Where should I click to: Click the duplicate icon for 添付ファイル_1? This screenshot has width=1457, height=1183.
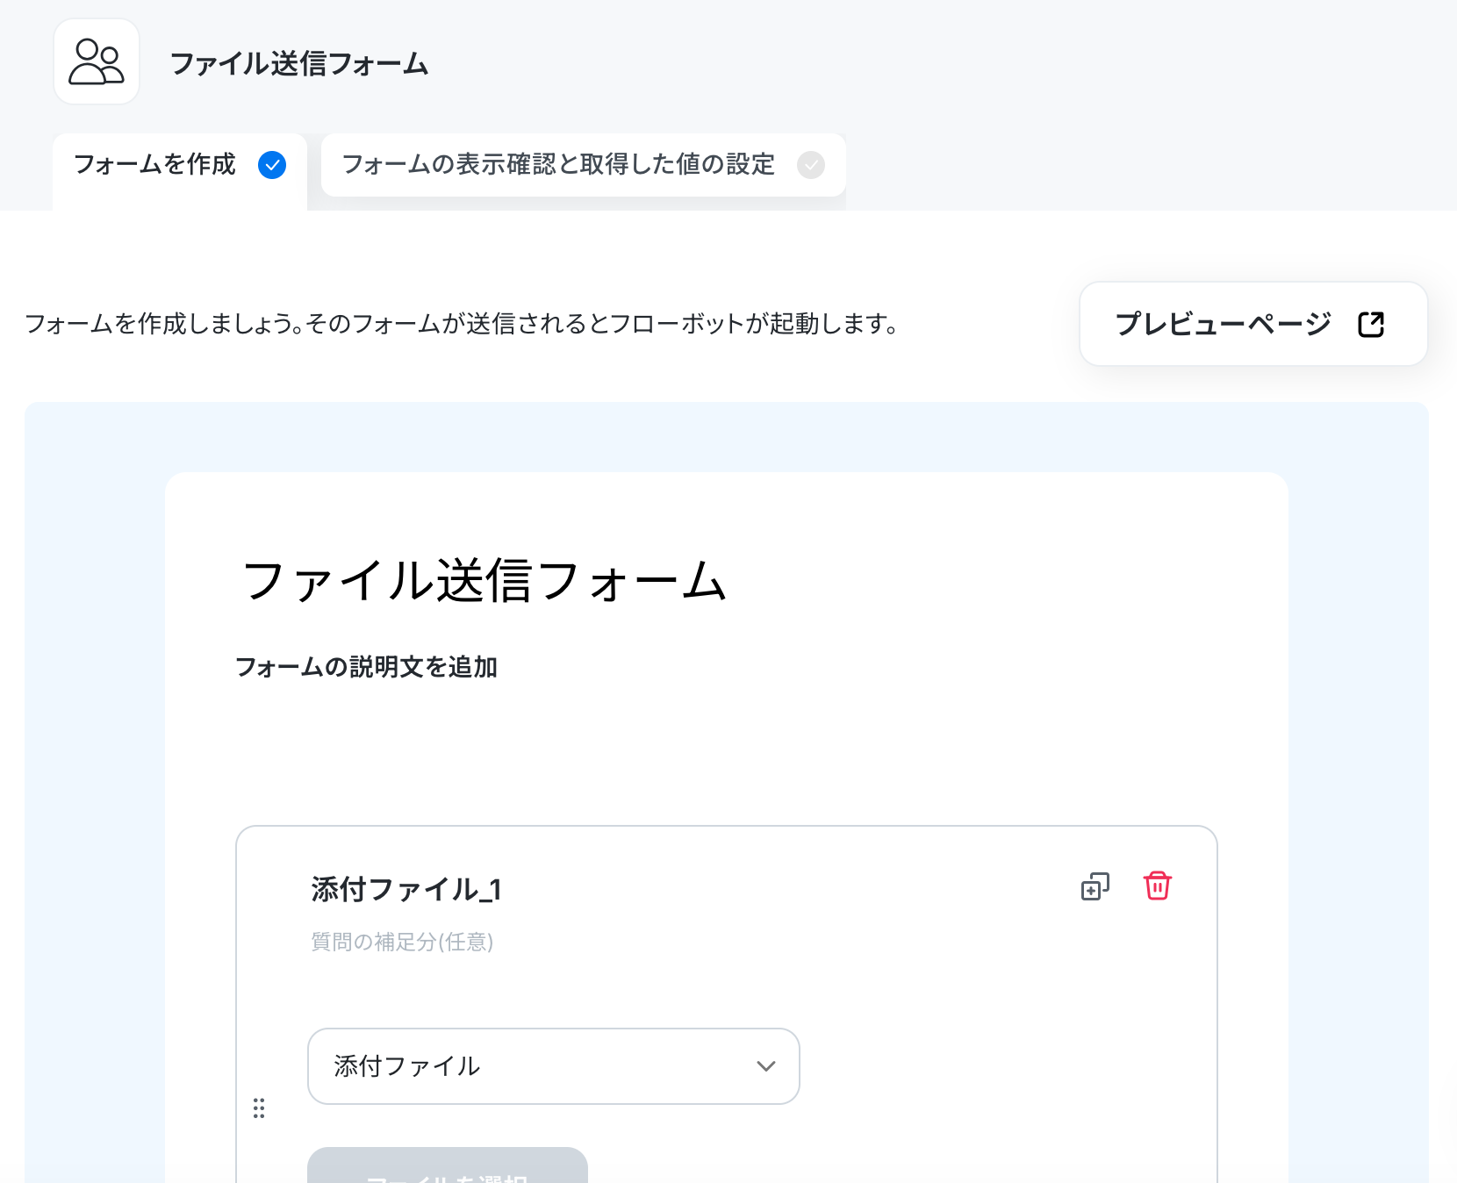[1095, 886]
